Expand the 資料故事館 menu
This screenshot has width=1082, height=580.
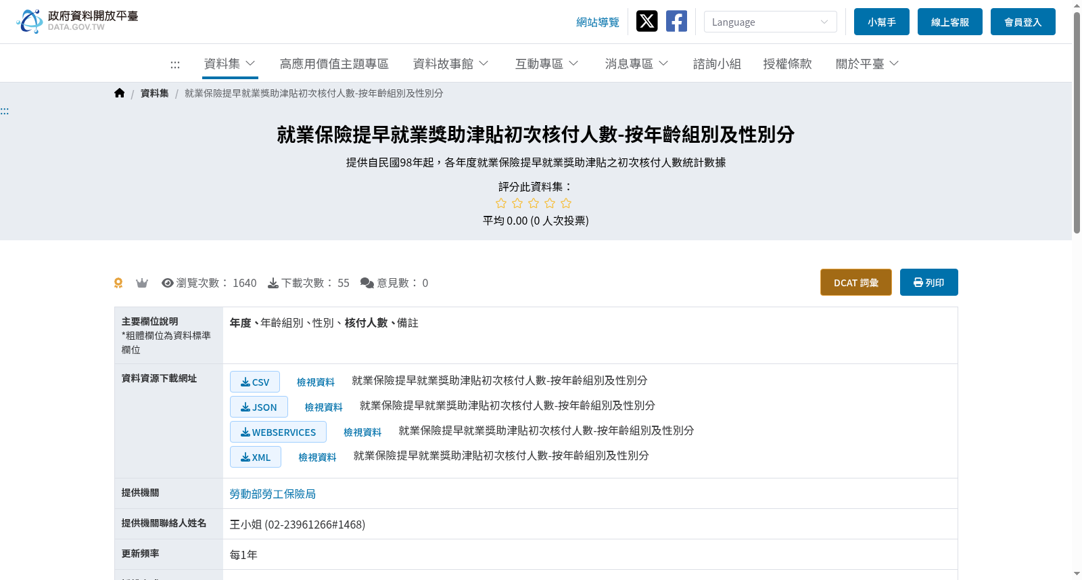point(451,64)
